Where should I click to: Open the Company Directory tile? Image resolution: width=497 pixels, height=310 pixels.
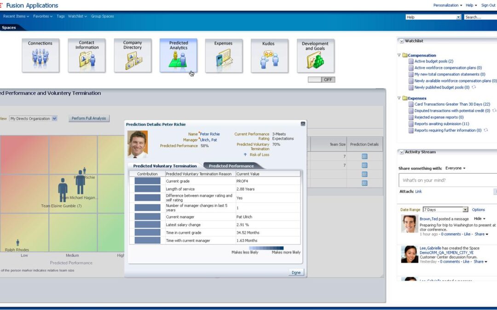pos(133,56)
